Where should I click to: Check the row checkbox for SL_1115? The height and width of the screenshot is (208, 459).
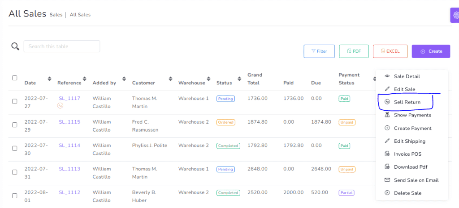[14, 125]
